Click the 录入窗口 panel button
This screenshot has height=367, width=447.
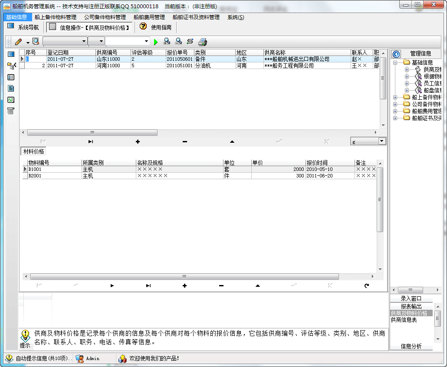tap(411, 298)
